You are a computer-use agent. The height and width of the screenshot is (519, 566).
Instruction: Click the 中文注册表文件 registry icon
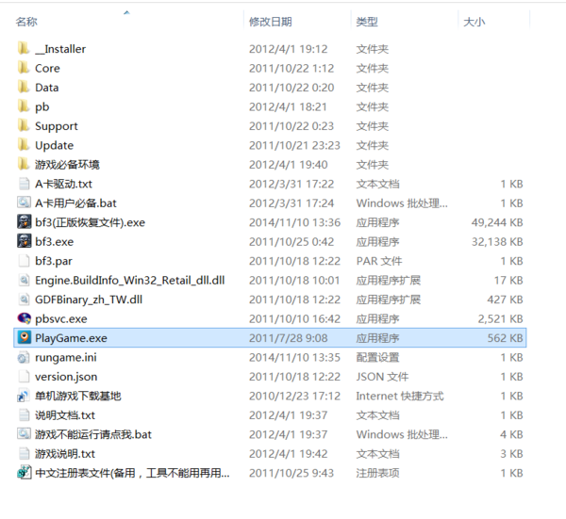point(25,473)
